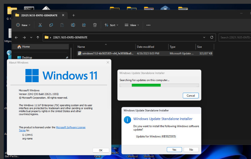Select the windows11.0-kb5025305-x64 file name

click(x=108, y=53)
